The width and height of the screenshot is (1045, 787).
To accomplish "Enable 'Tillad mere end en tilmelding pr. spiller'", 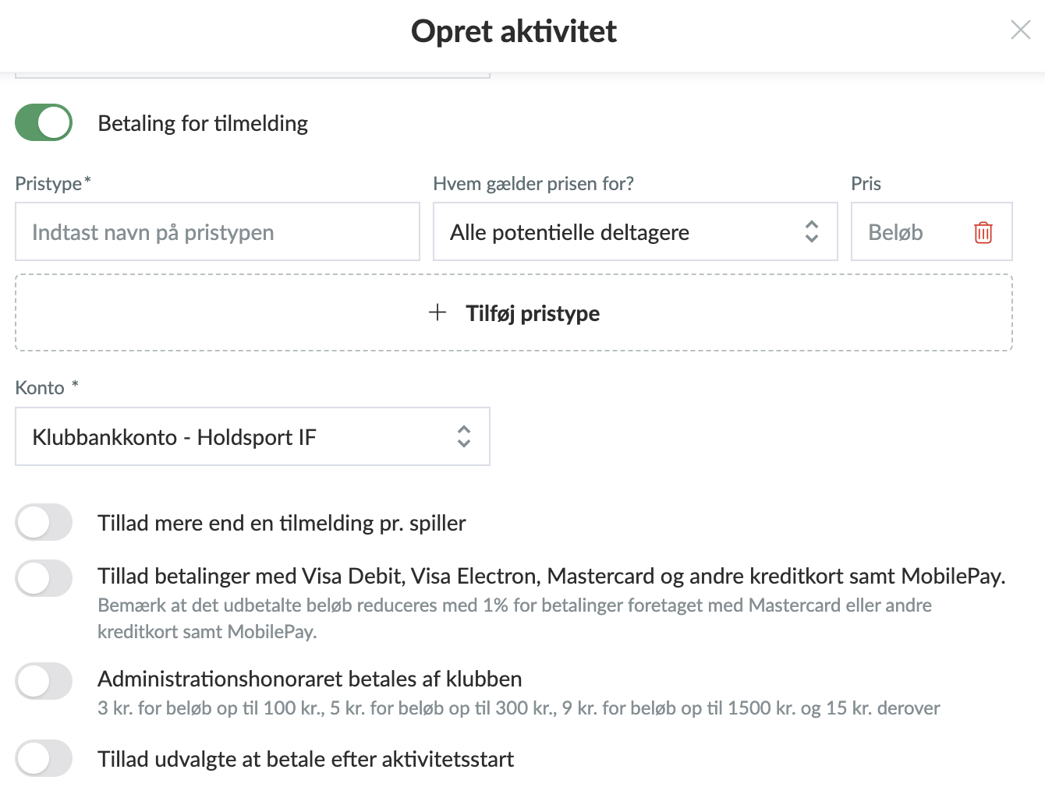I will (44, 522).
